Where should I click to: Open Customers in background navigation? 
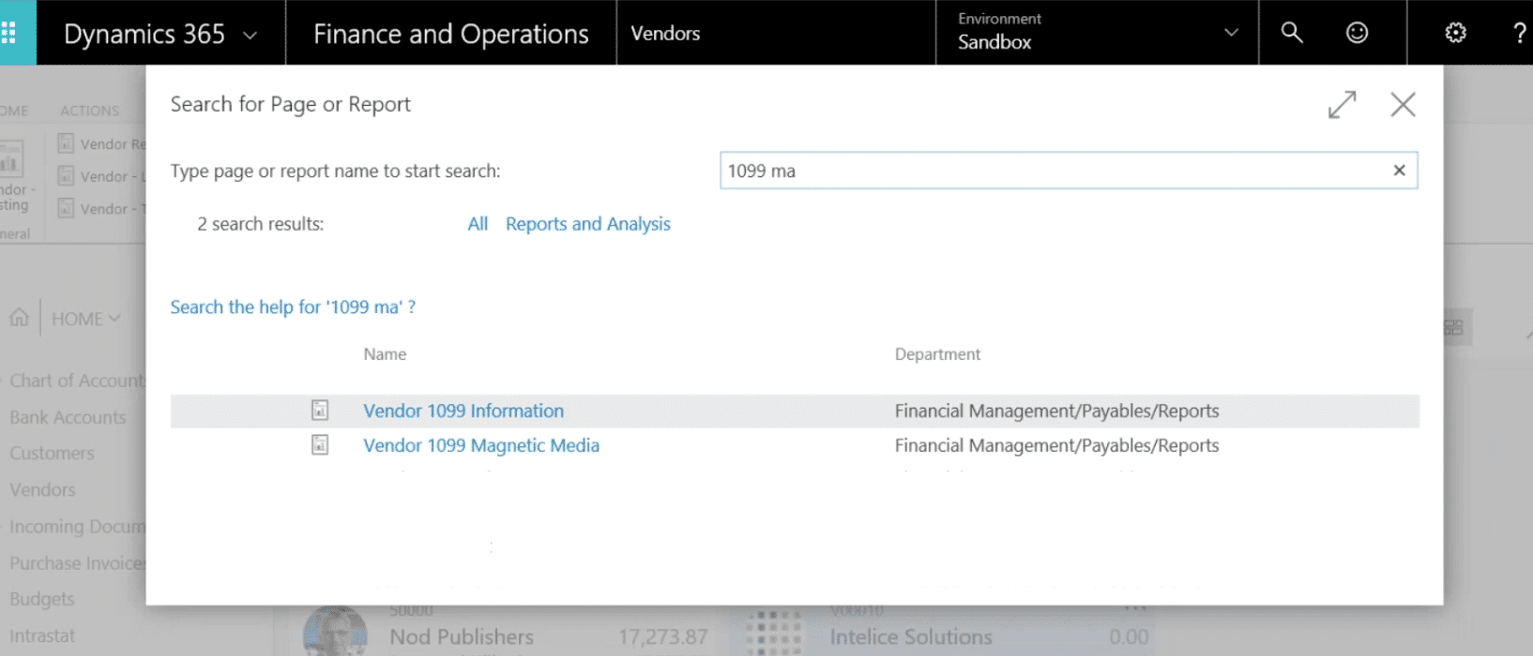52,453
